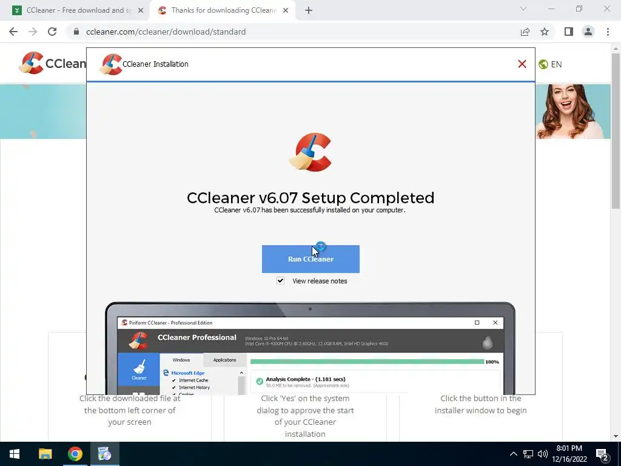
Task: View site information via lock icon
Action: tap(76, 32)
